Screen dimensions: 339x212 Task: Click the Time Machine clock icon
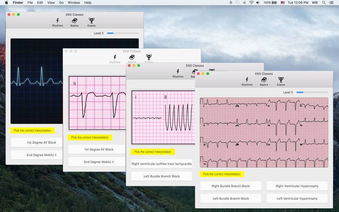pyautogui.click(x=238, y=3)
